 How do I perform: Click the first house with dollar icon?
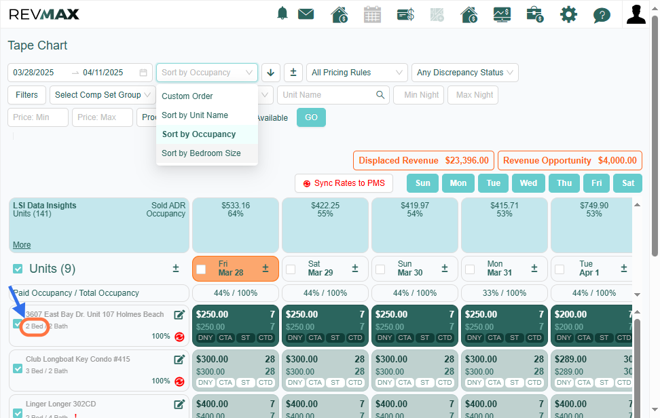click(340, 15)
